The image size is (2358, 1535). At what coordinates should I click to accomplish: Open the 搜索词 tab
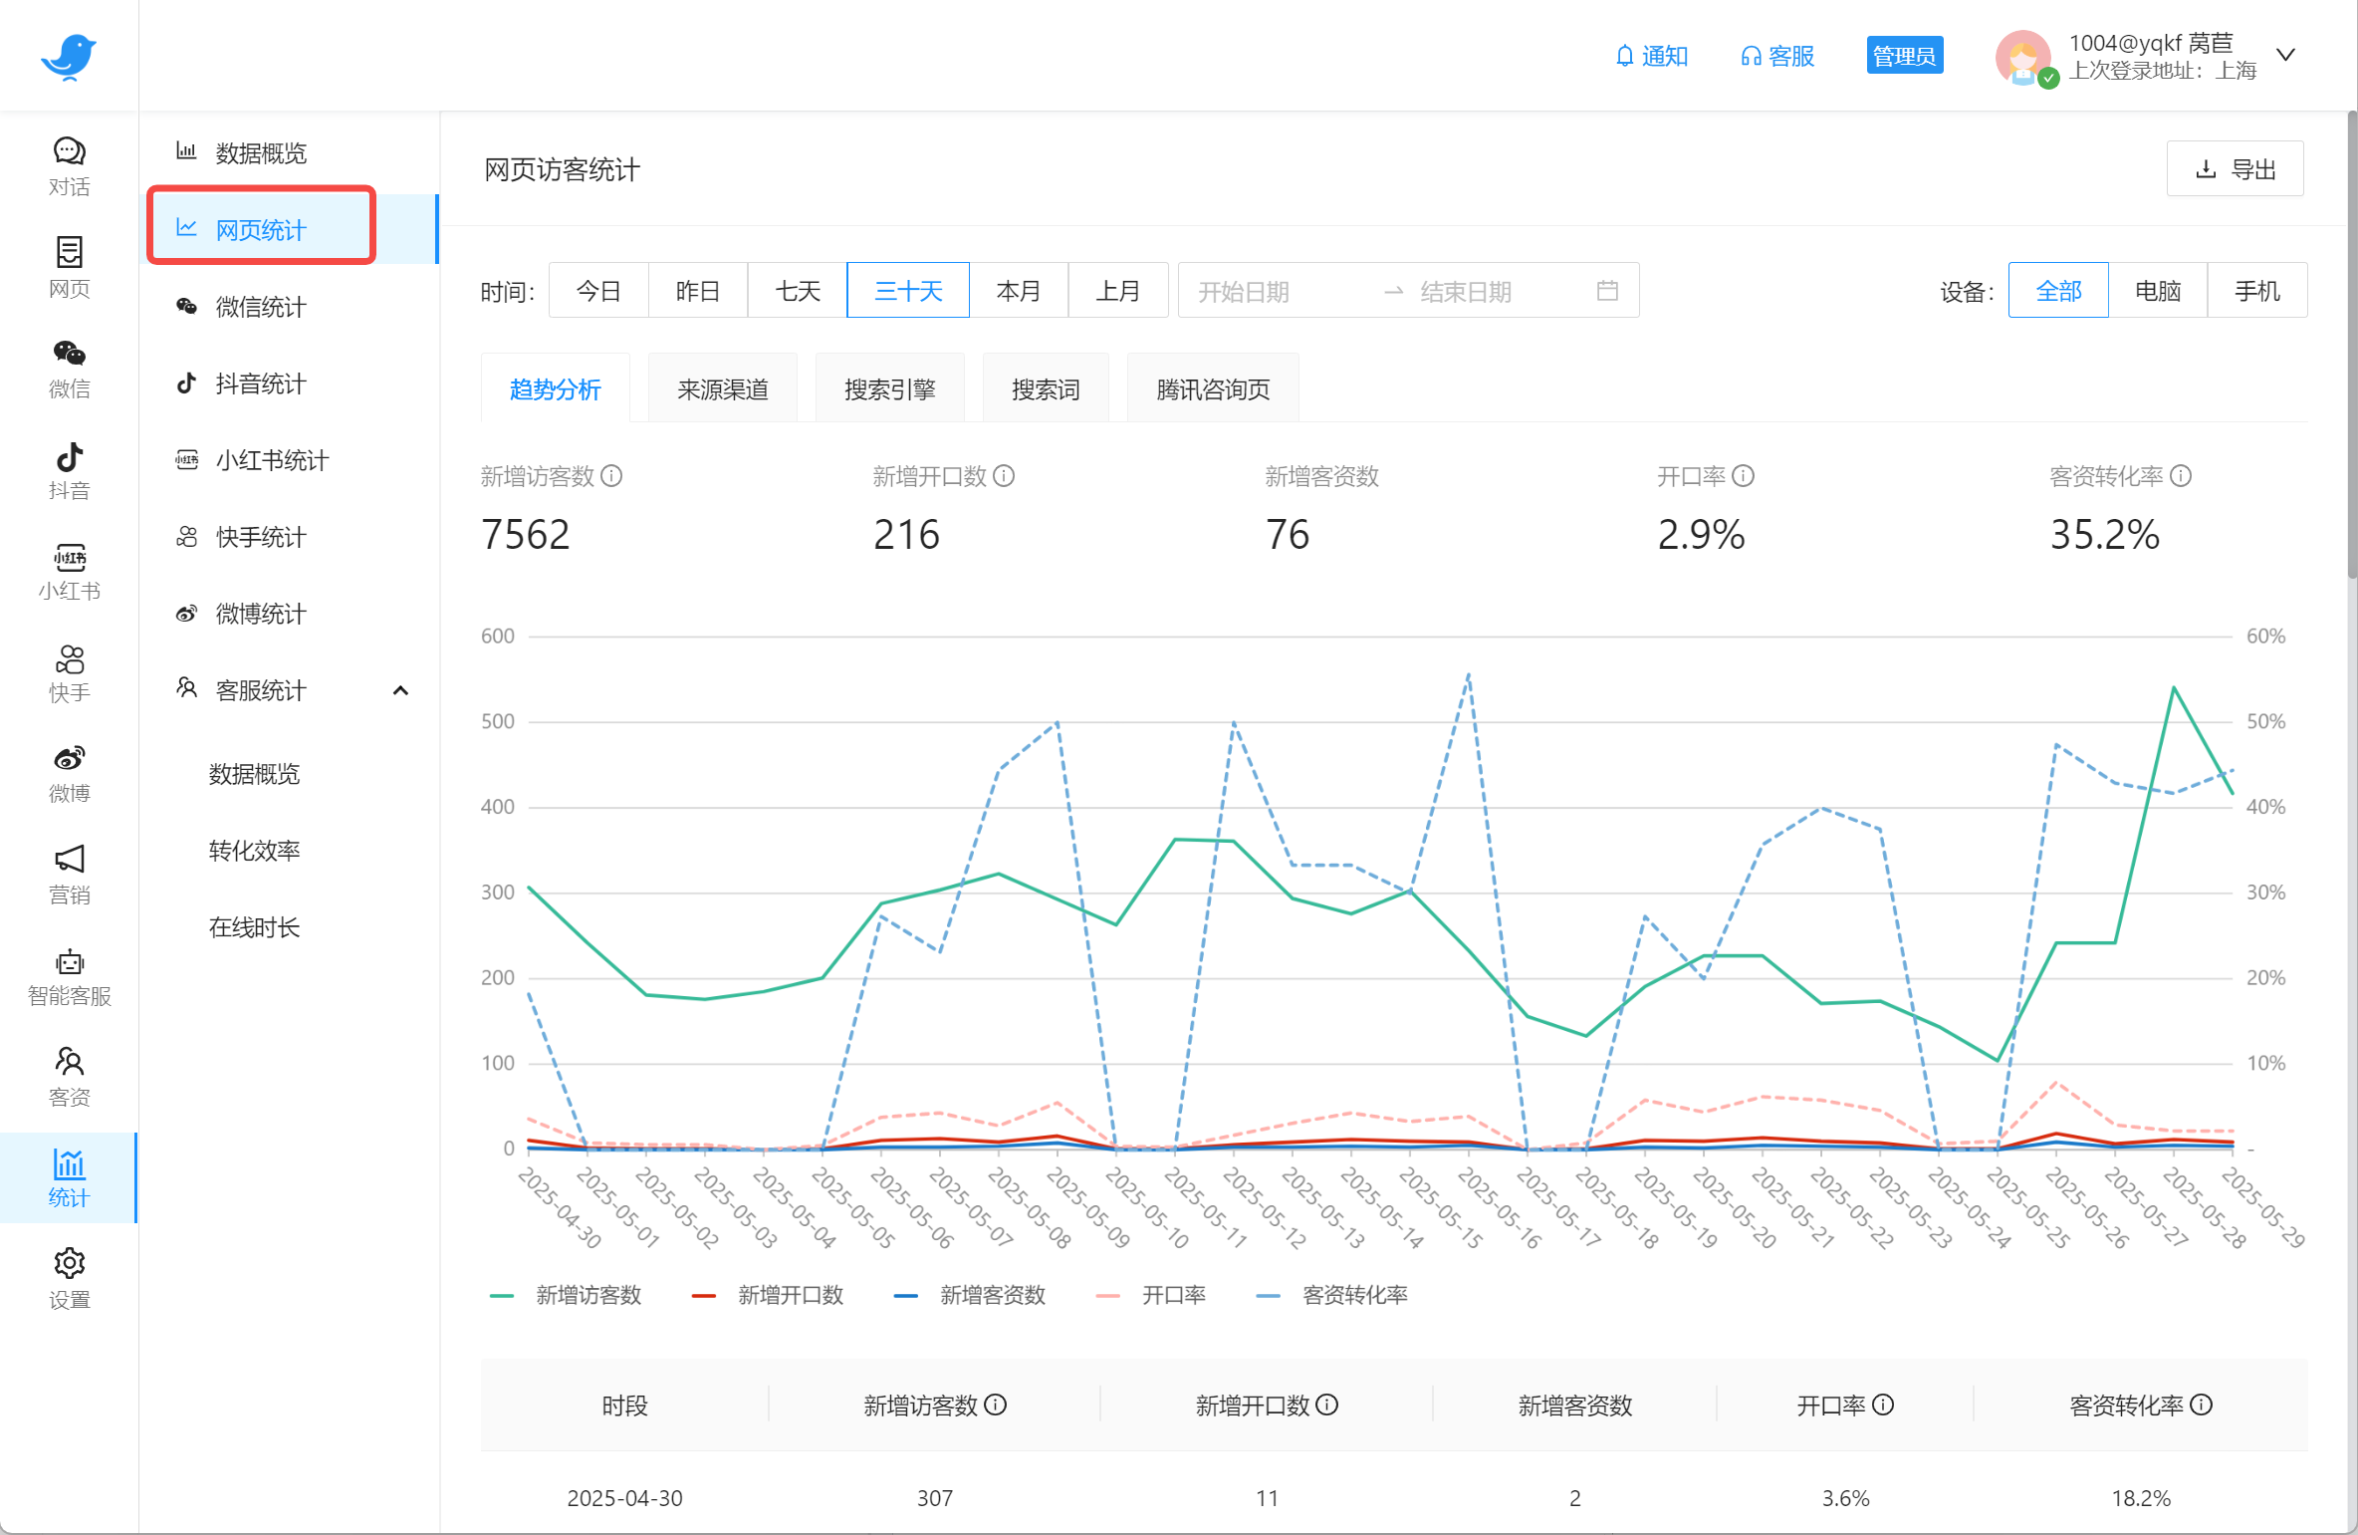tap(1045, 388)
